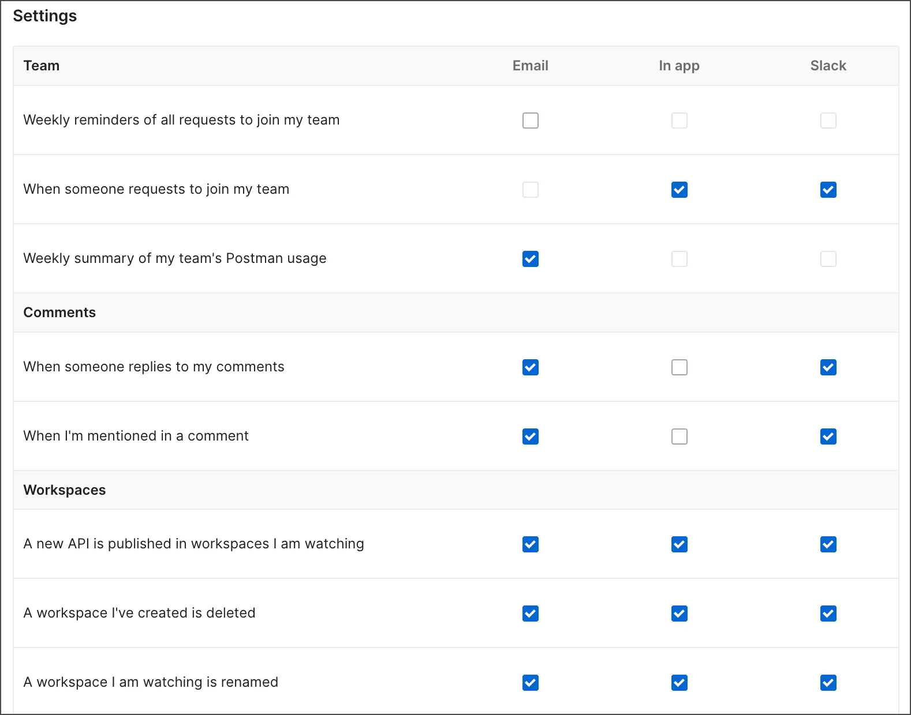The width and height of the screenshot is (911, 715).
Task: Disable Slack for created workspace deleted
Action: [x=828, y=614]
